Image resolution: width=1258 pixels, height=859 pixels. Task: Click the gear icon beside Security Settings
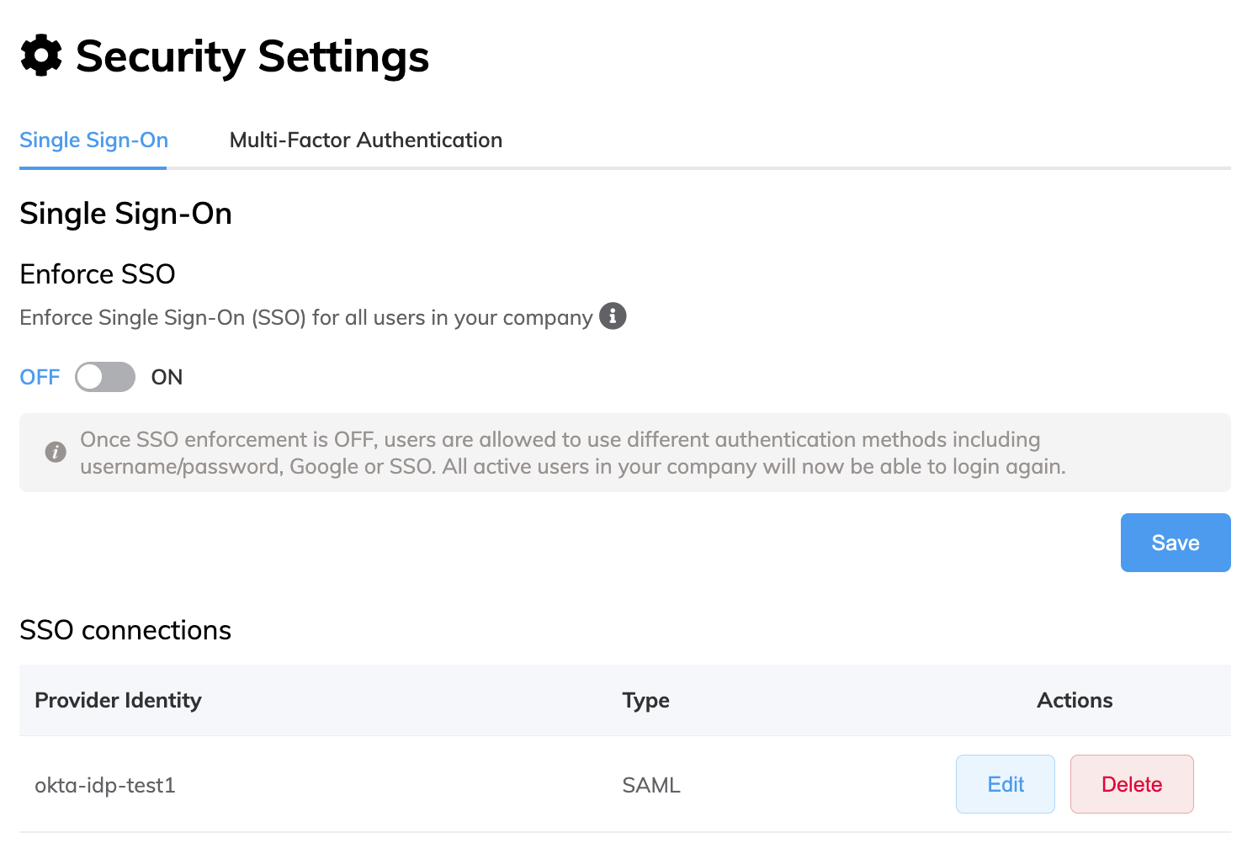(41, 56)
